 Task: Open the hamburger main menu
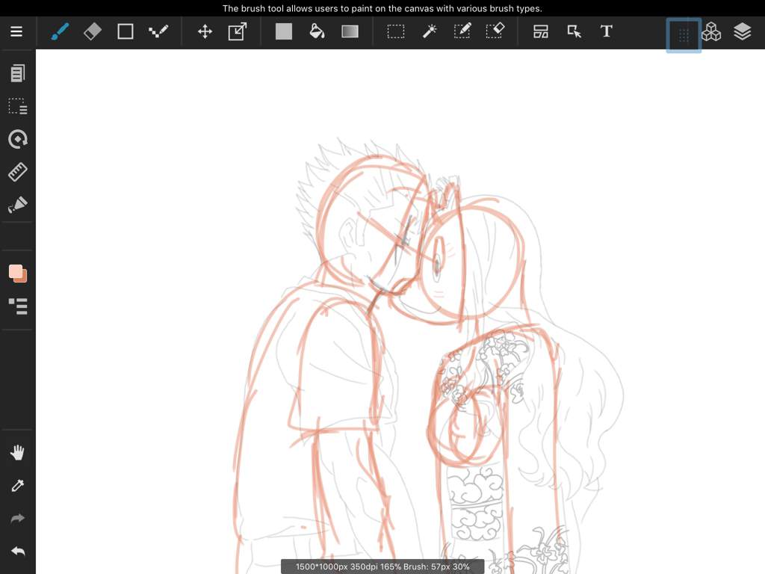pos(16,31)
